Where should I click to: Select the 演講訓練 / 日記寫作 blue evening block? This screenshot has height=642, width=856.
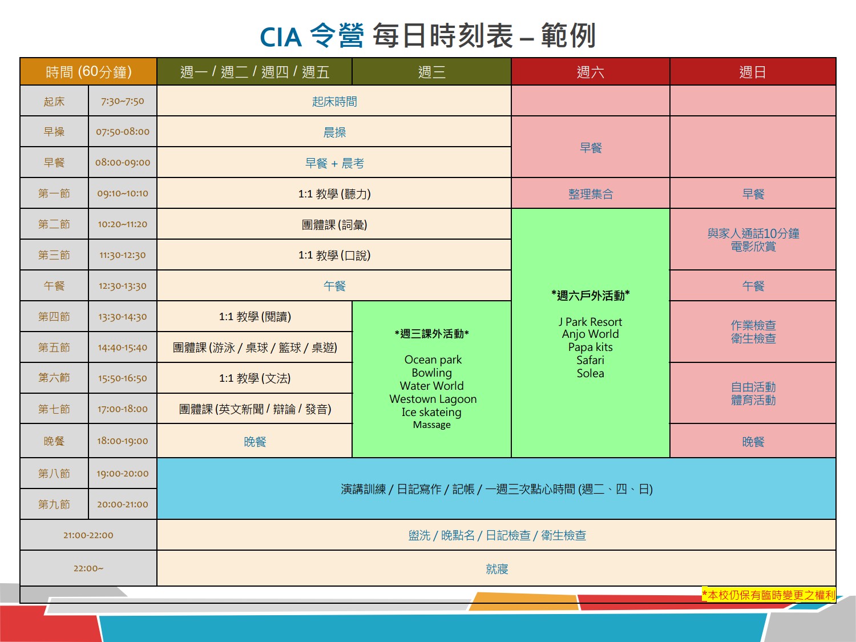tap(496, 489)
